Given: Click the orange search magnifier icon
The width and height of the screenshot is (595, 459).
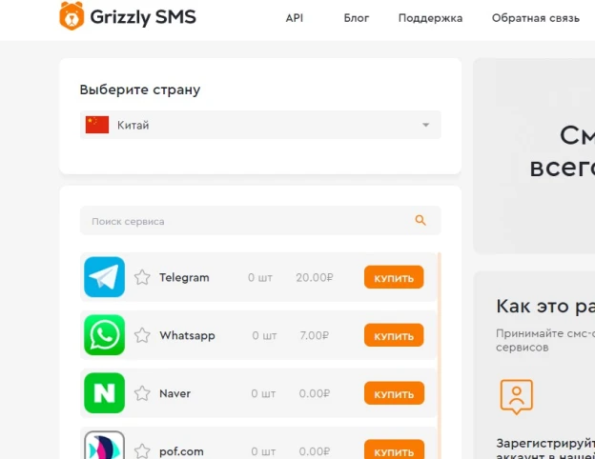Looking at the screenshot, I should click(421, 220).
